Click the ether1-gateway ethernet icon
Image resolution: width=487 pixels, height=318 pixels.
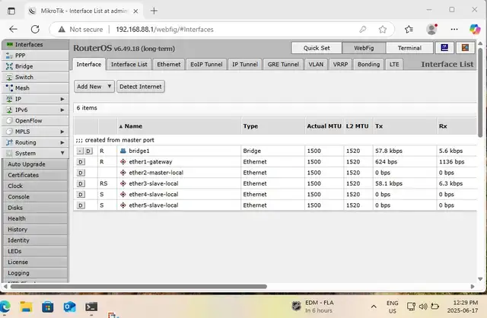[123, 161]
